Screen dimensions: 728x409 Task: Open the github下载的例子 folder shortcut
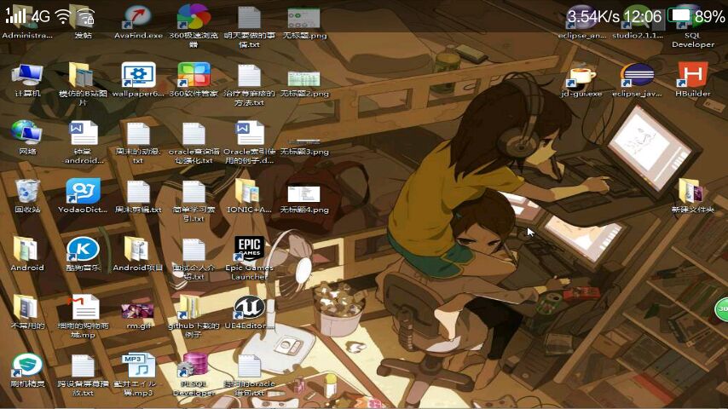coord(194,315)
